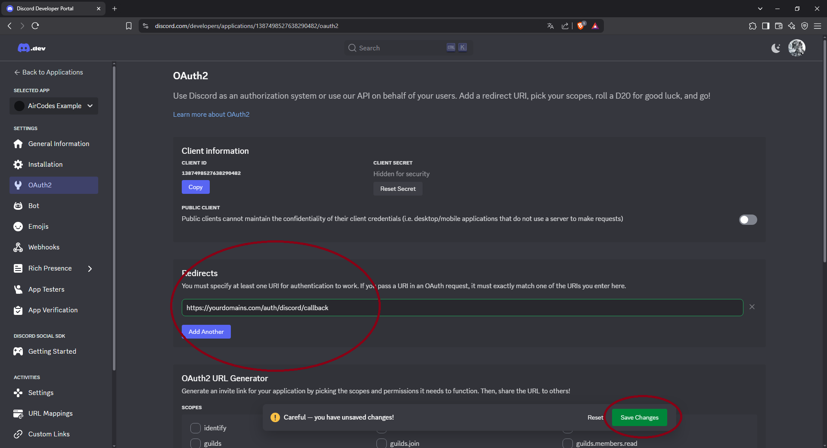Copy the Client ID

tap(196, 187)
